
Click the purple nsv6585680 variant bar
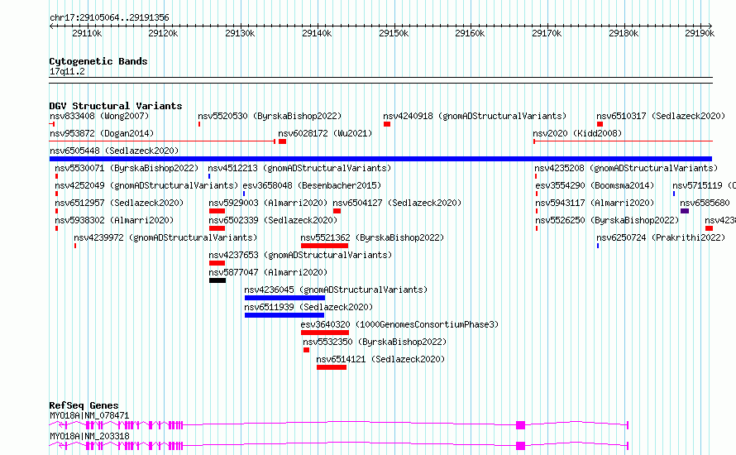685,211
